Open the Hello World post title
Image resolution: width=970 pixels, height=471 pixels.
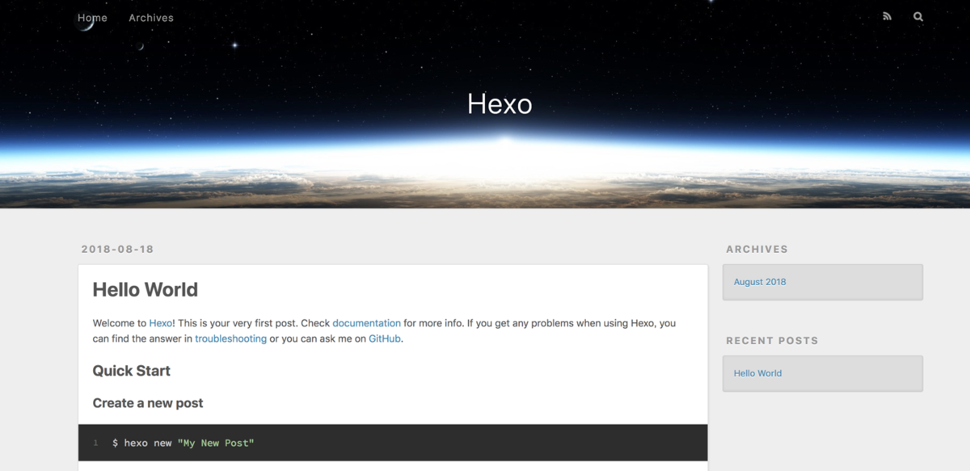145,289
